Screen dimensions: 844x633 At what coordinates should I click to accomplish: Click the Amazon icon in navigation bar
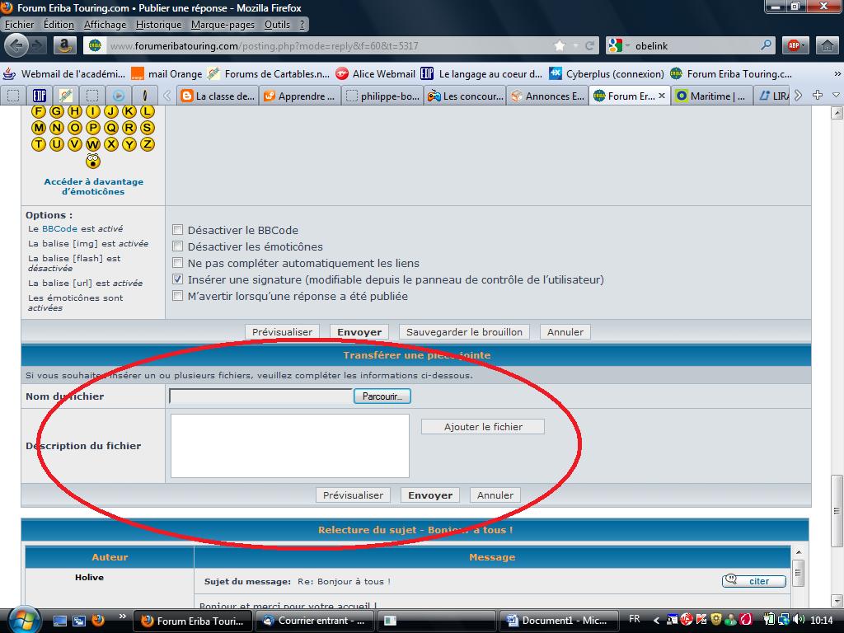tap(66, 46)
